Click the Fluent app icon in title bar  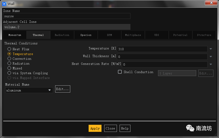(4, 4)
